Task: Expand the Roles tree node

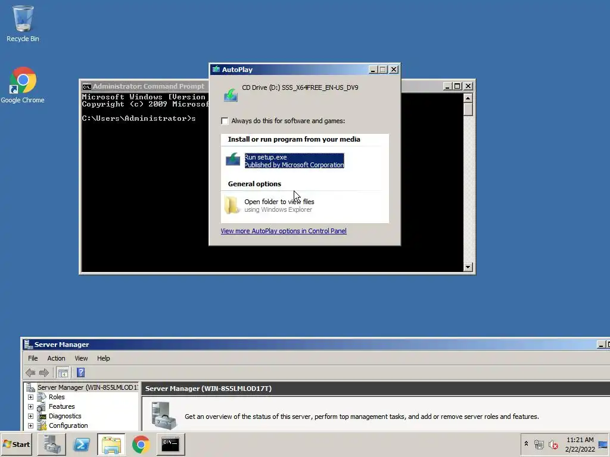Action: (30, 397)
